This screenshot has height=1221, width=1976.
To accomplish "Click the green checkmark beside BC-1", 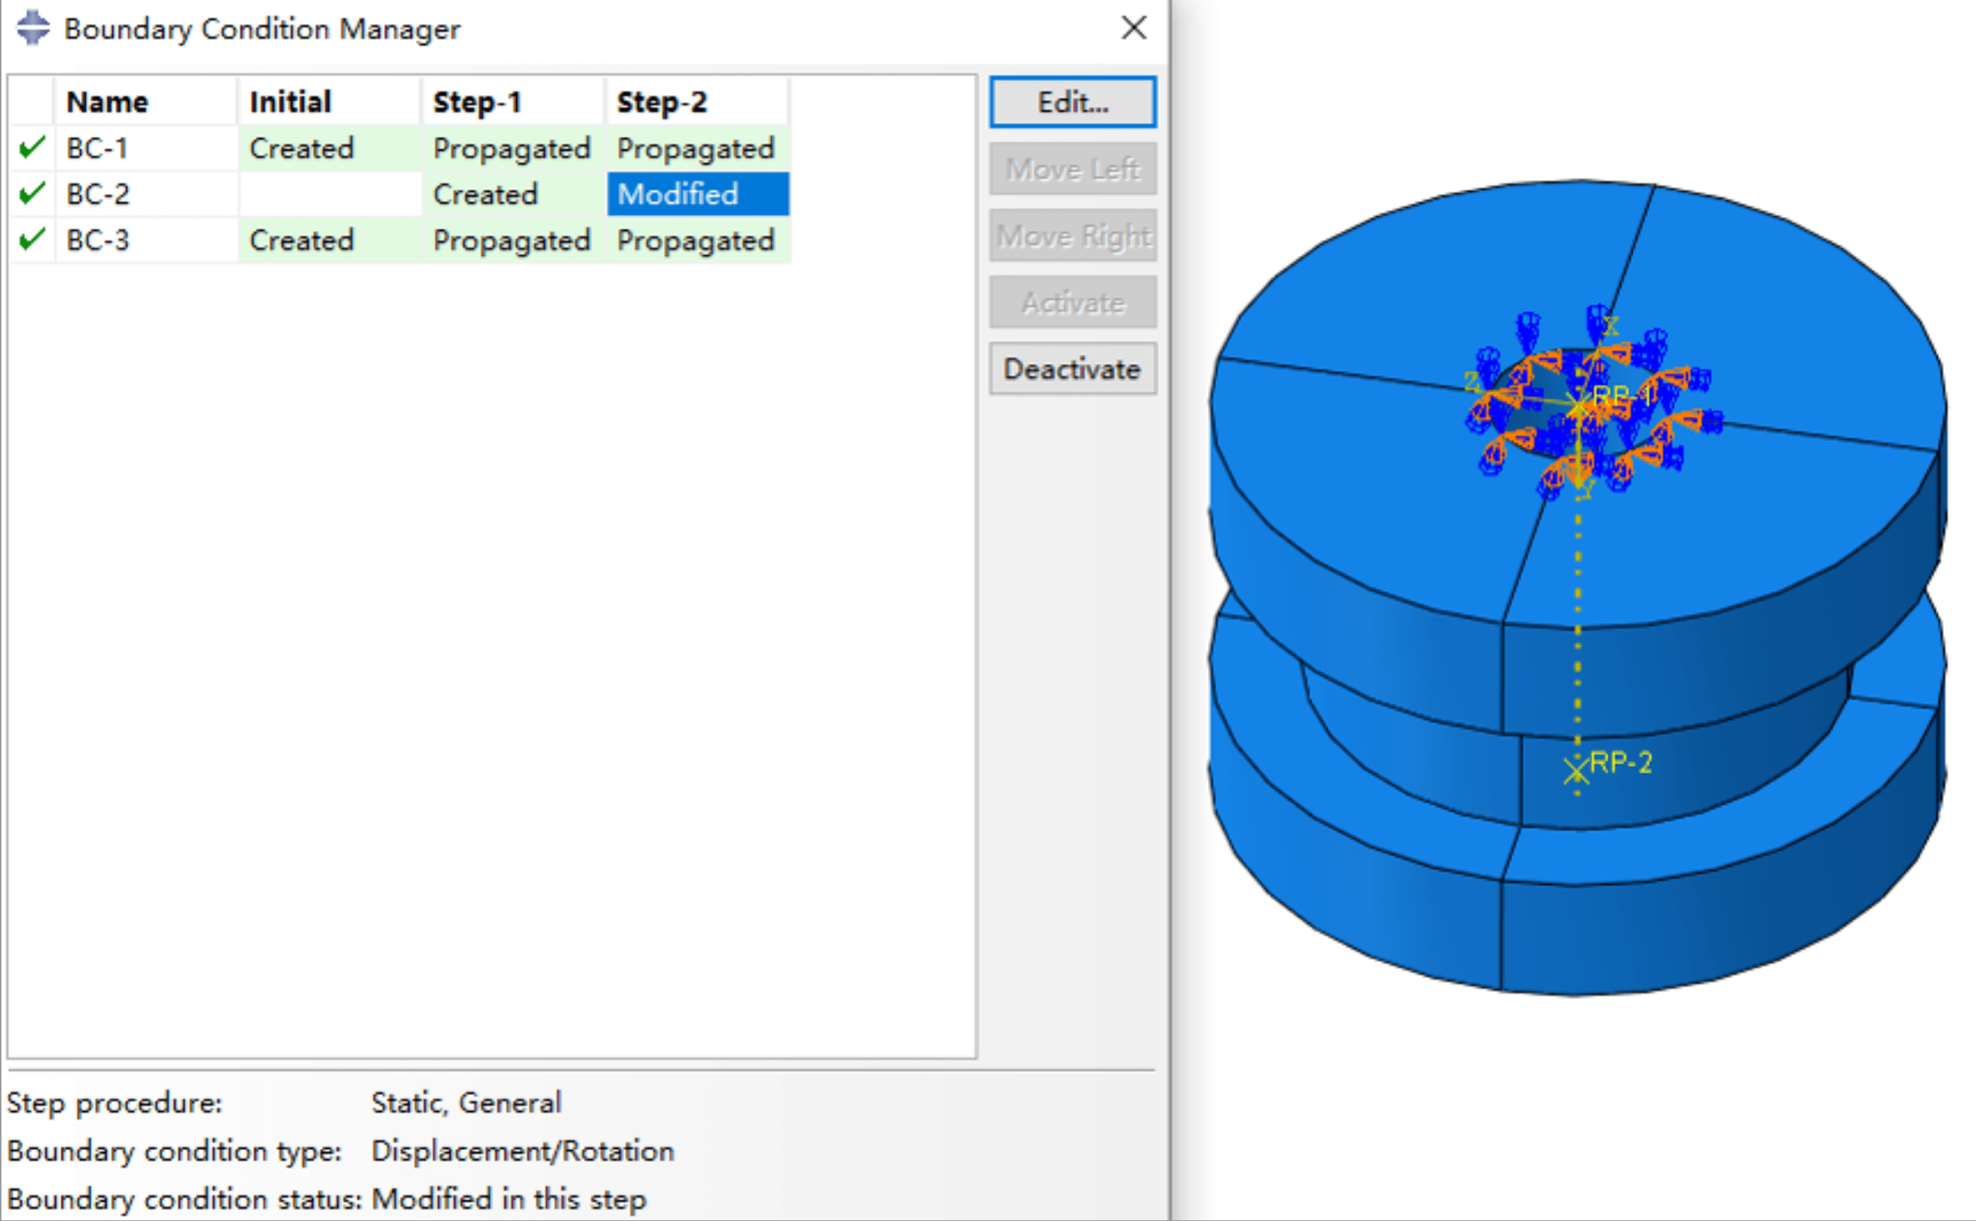I will pyautogui.click(x=32, y=148).
